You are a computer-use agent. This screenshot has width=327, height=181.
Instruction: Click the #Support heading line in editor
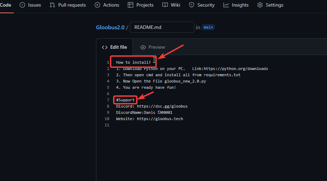[125, 100]
